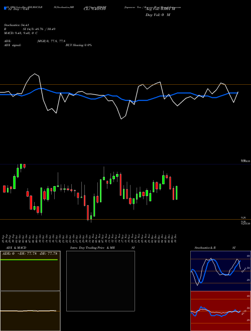Click the 'BUY Slowing @ 0%' signal text
The height and width of the screenshot is (331, 251).
coord(79,45)
